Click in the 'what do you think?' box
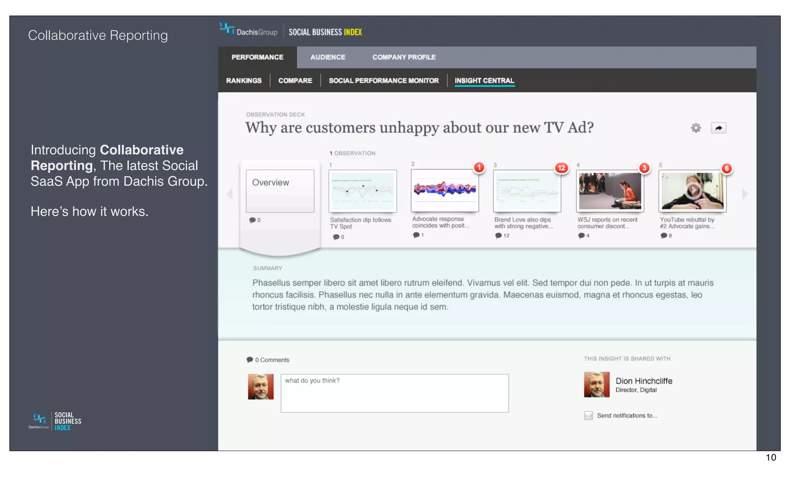 tap(395, 393)
